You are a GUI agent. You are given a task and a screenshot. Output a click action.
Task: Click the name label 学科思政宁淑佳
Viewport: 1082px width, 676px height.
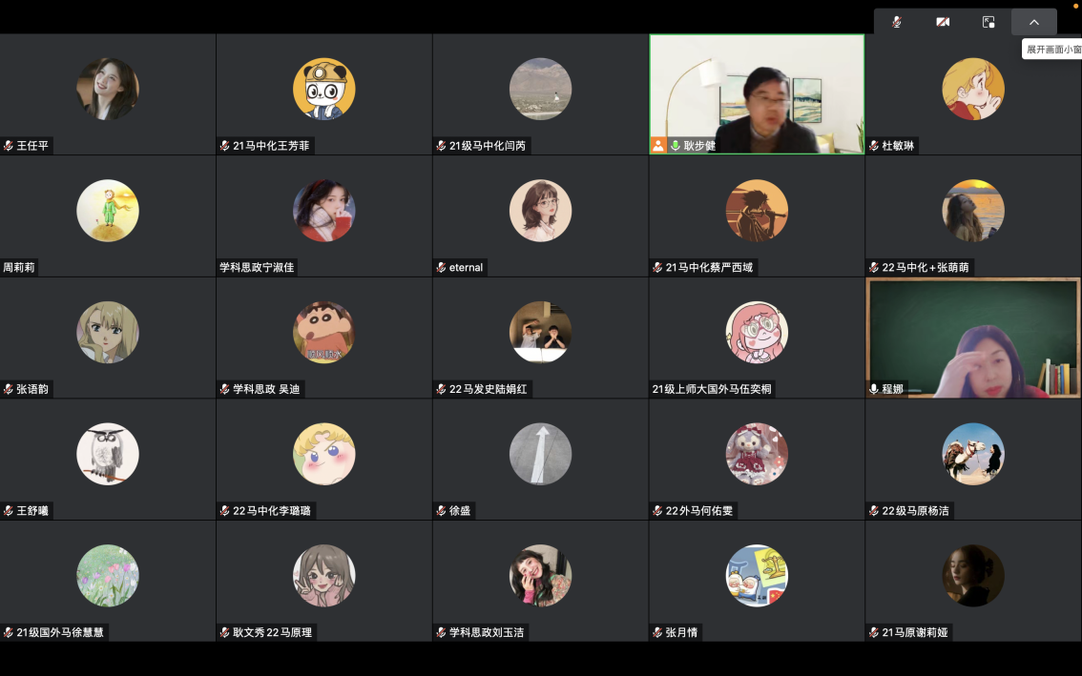(257, 268)
